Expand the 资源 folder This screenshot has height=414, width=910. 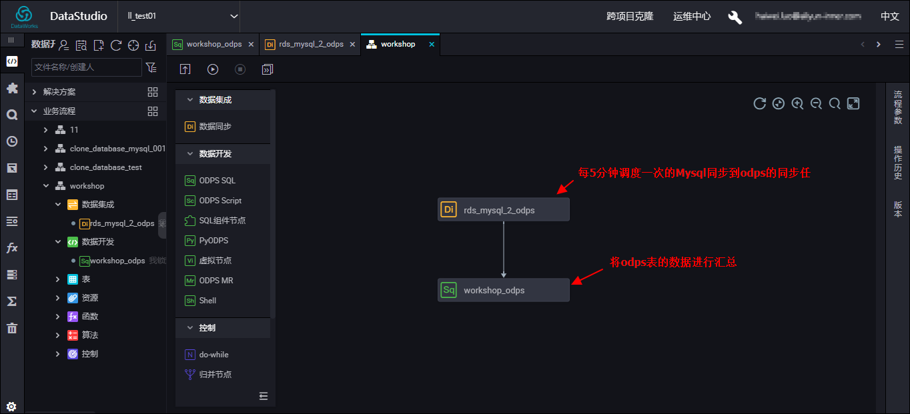(58, 298)
